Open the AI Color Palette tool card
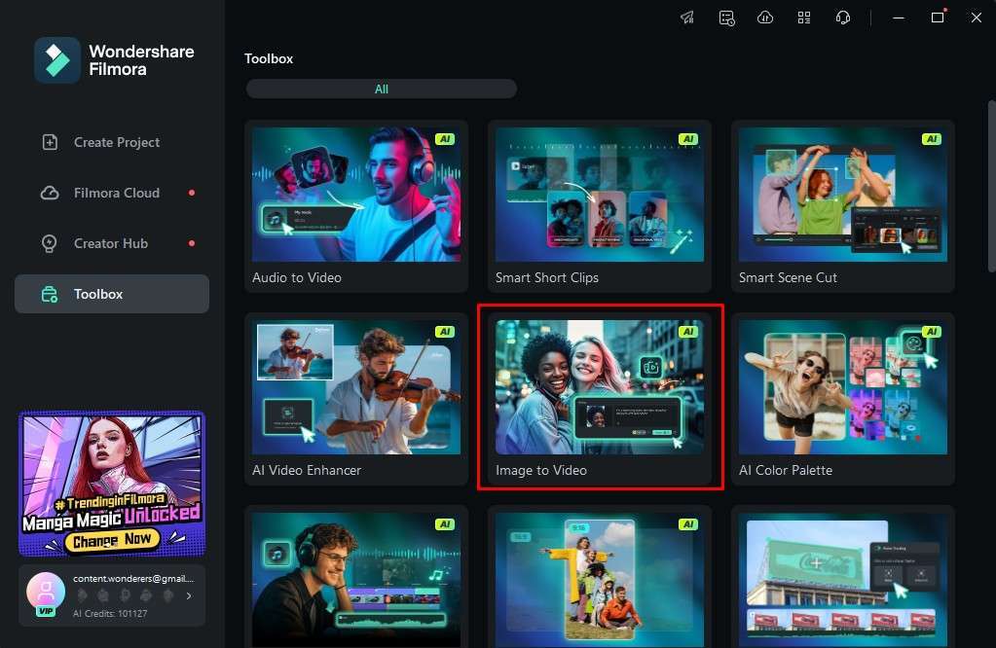Viewport: 996px width, 648px height. pyautogui.click(x=843, y=399)
